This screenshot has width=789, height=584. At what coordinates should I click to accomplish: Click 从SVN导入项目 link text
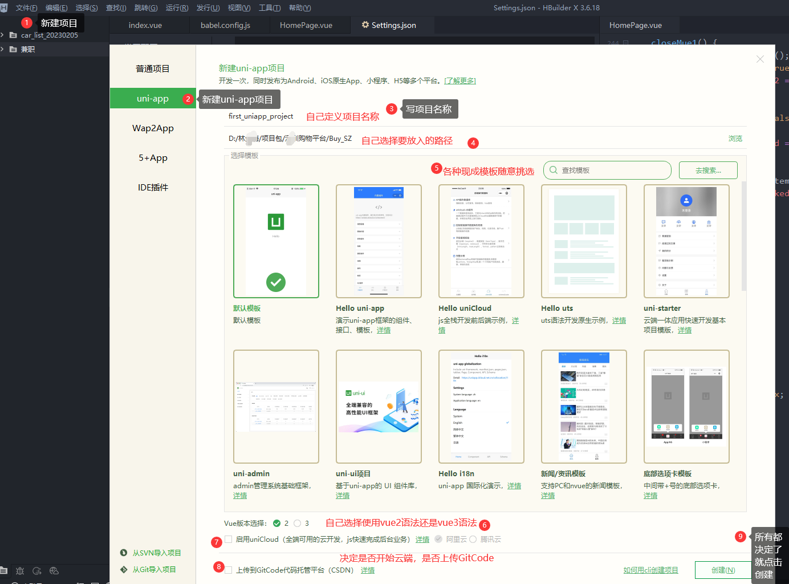click(157, 553)
